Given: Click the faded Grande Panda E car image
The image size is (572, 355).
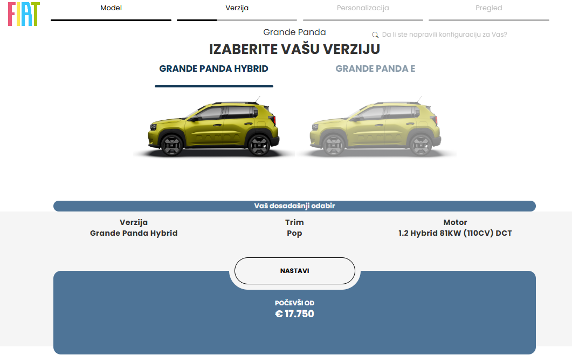Looking at the screenshot, I should click(375, 127).
